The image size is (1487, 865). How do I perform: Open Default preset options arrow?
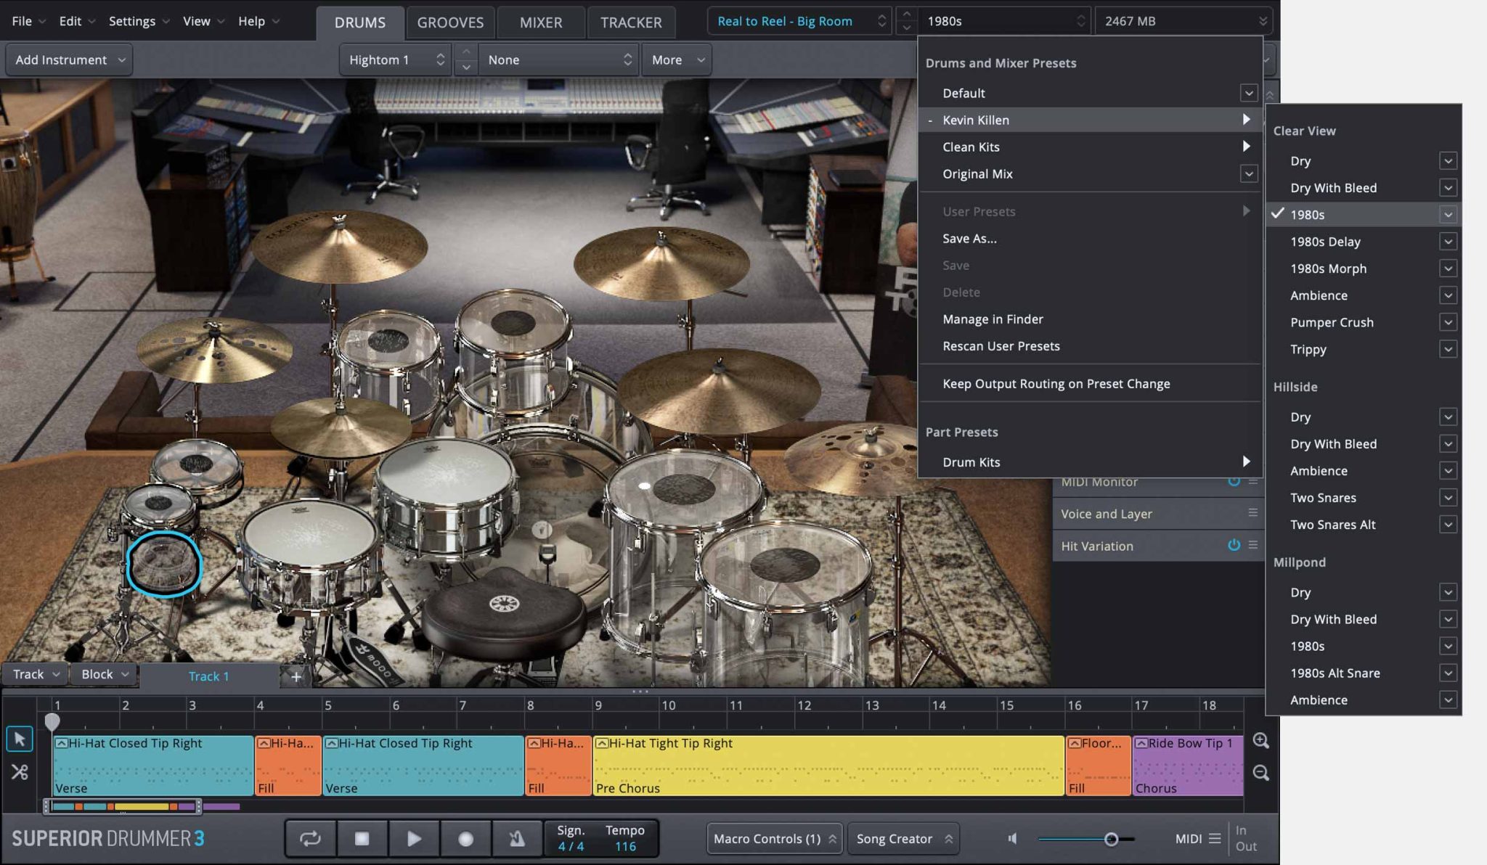(1249, 93)
